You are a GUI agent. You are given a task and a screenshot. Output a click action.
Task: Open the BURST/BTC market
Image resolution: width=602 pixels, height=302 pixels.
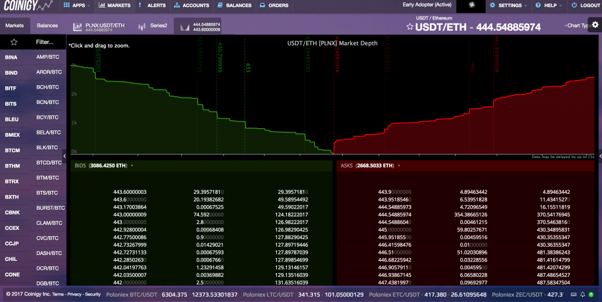click(x=51, y=208)
